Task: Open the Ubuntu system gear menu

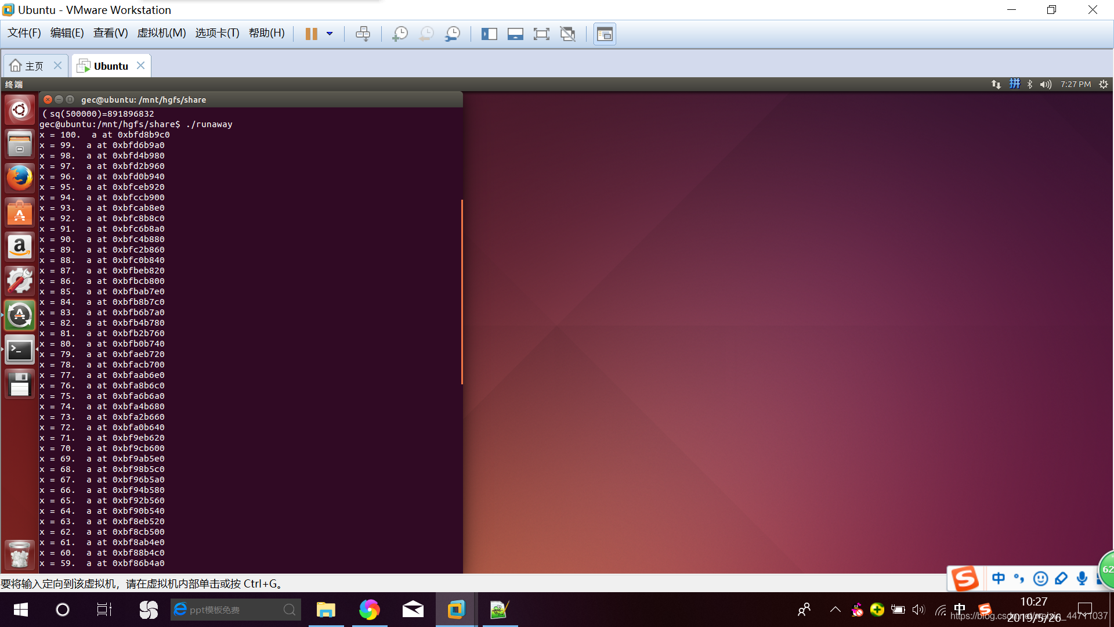Action: (x=1104, y=84)
